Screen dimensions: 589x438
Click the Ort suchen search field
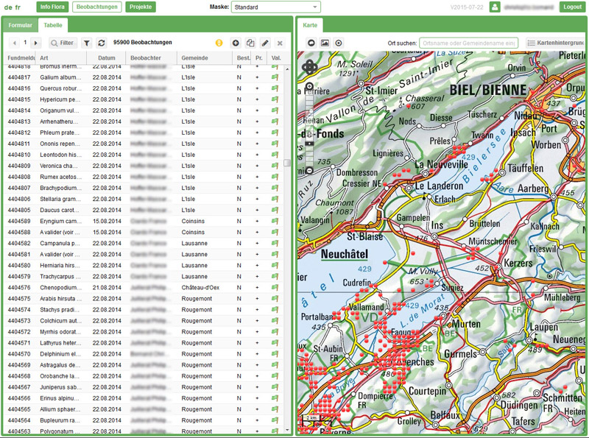tap(468, 43)
